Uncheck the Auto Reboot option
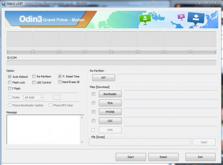 tap(10, 77)
